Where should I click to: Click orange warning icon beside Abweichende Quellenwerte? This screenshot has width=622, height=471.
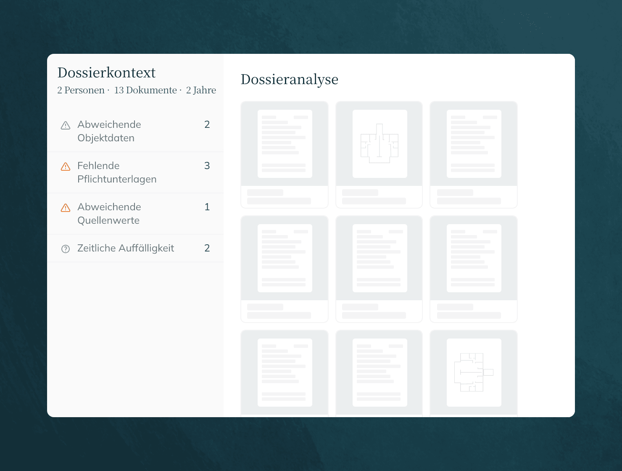point(66,208)
